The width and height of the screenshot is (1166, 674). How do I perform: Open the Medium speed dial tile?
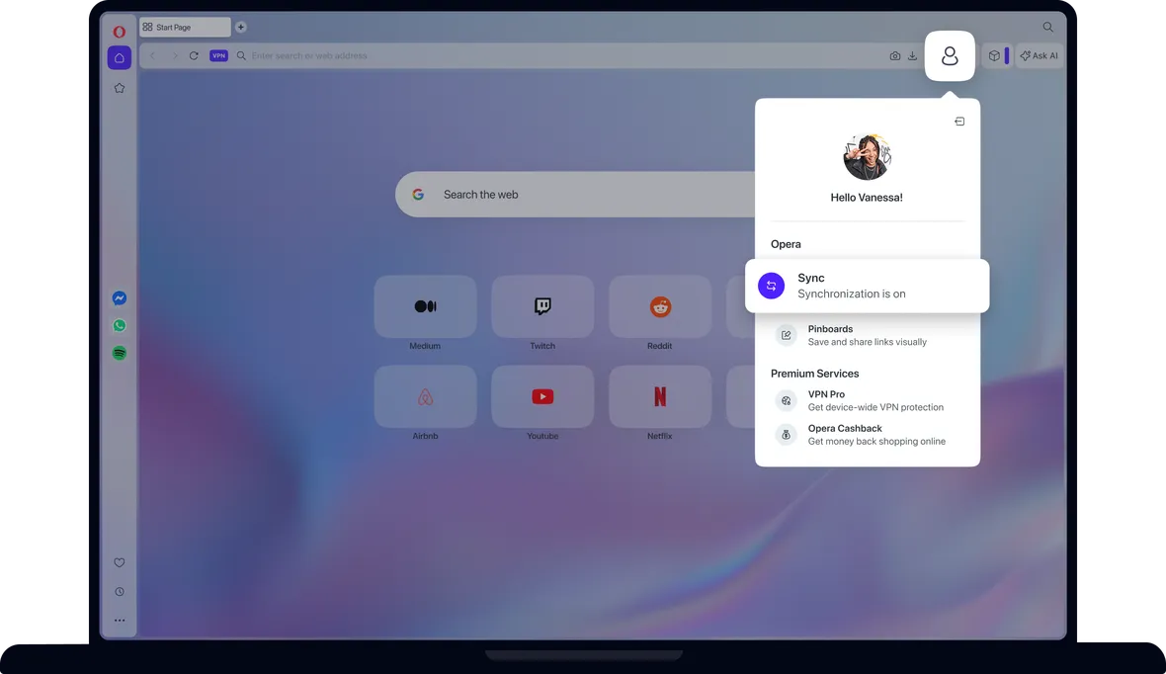pyautogui.click(x=425, y=306)
